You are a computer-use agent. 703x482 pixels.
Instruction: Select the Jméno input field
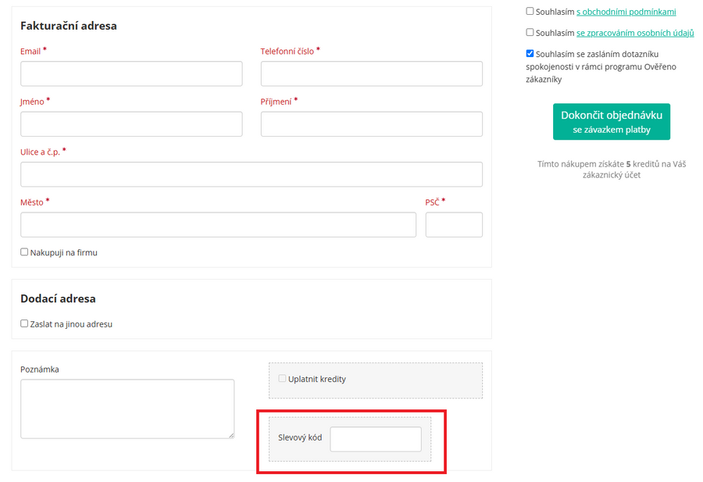pos(131,124)
